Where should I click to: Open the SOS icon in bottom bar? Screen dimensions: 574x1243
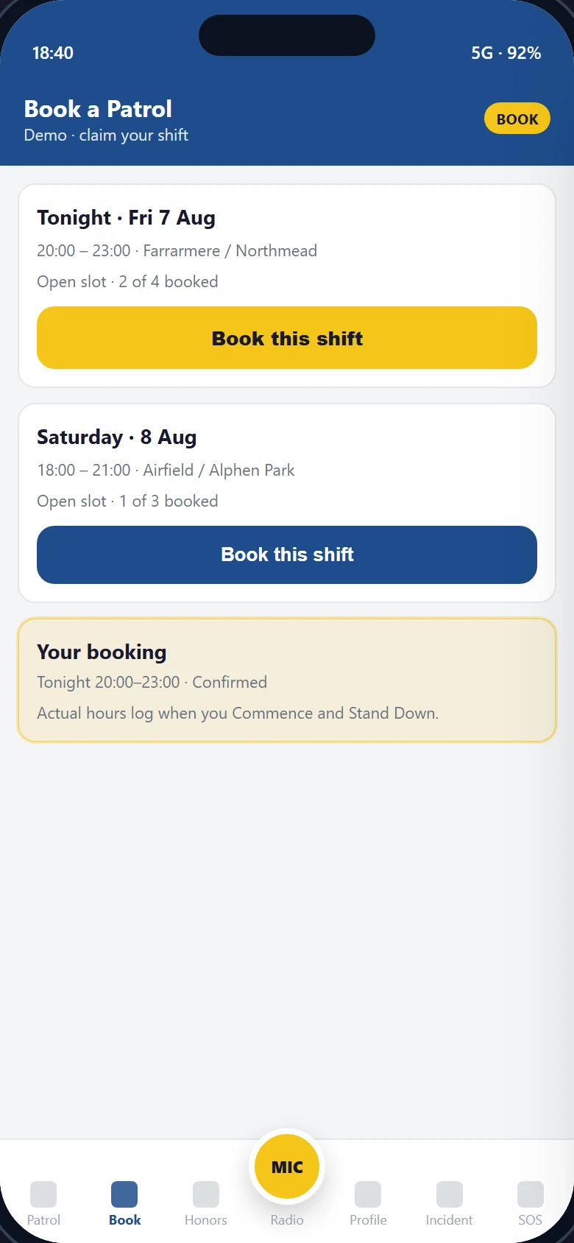tap(531, 1194)
